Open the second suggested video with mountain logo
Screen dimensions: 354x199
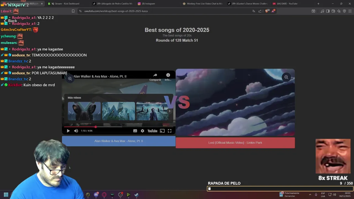click(x=119, y=111)
